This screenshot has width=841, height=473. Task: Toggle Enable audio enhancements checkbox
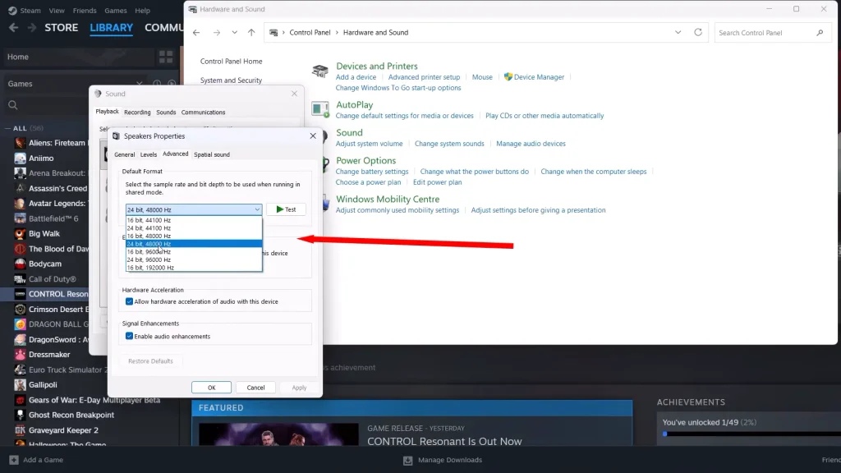[x=129, y=336]
